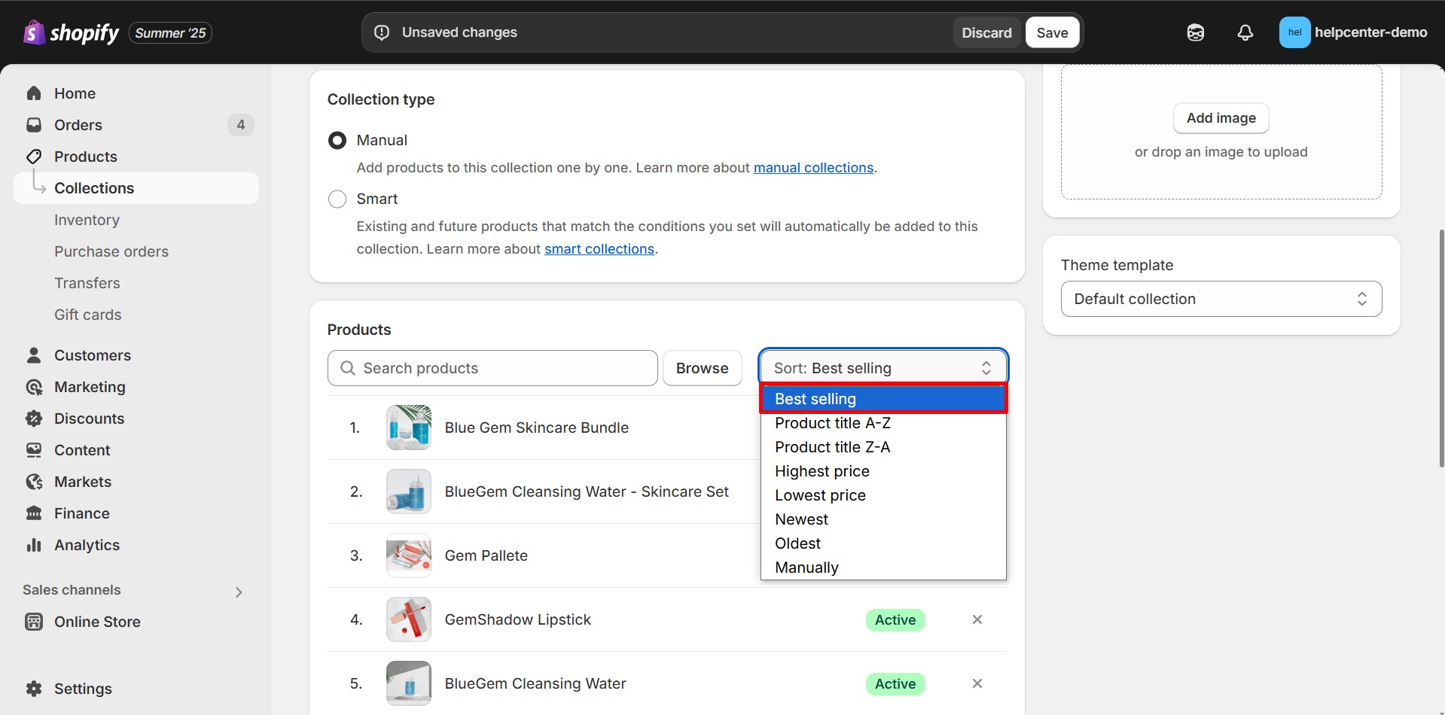
Task: Click the Search products field
Action: (x=493, y=368)
